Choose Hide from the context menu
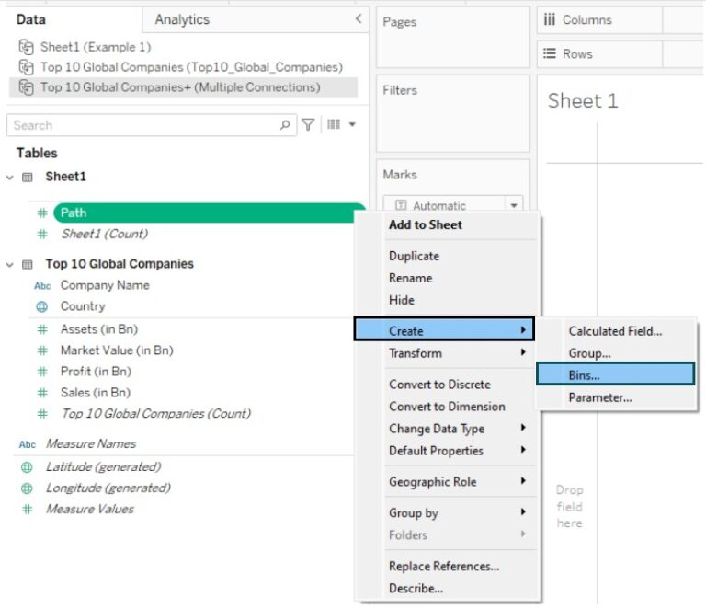The image size is (706, 609). (402, 300)
